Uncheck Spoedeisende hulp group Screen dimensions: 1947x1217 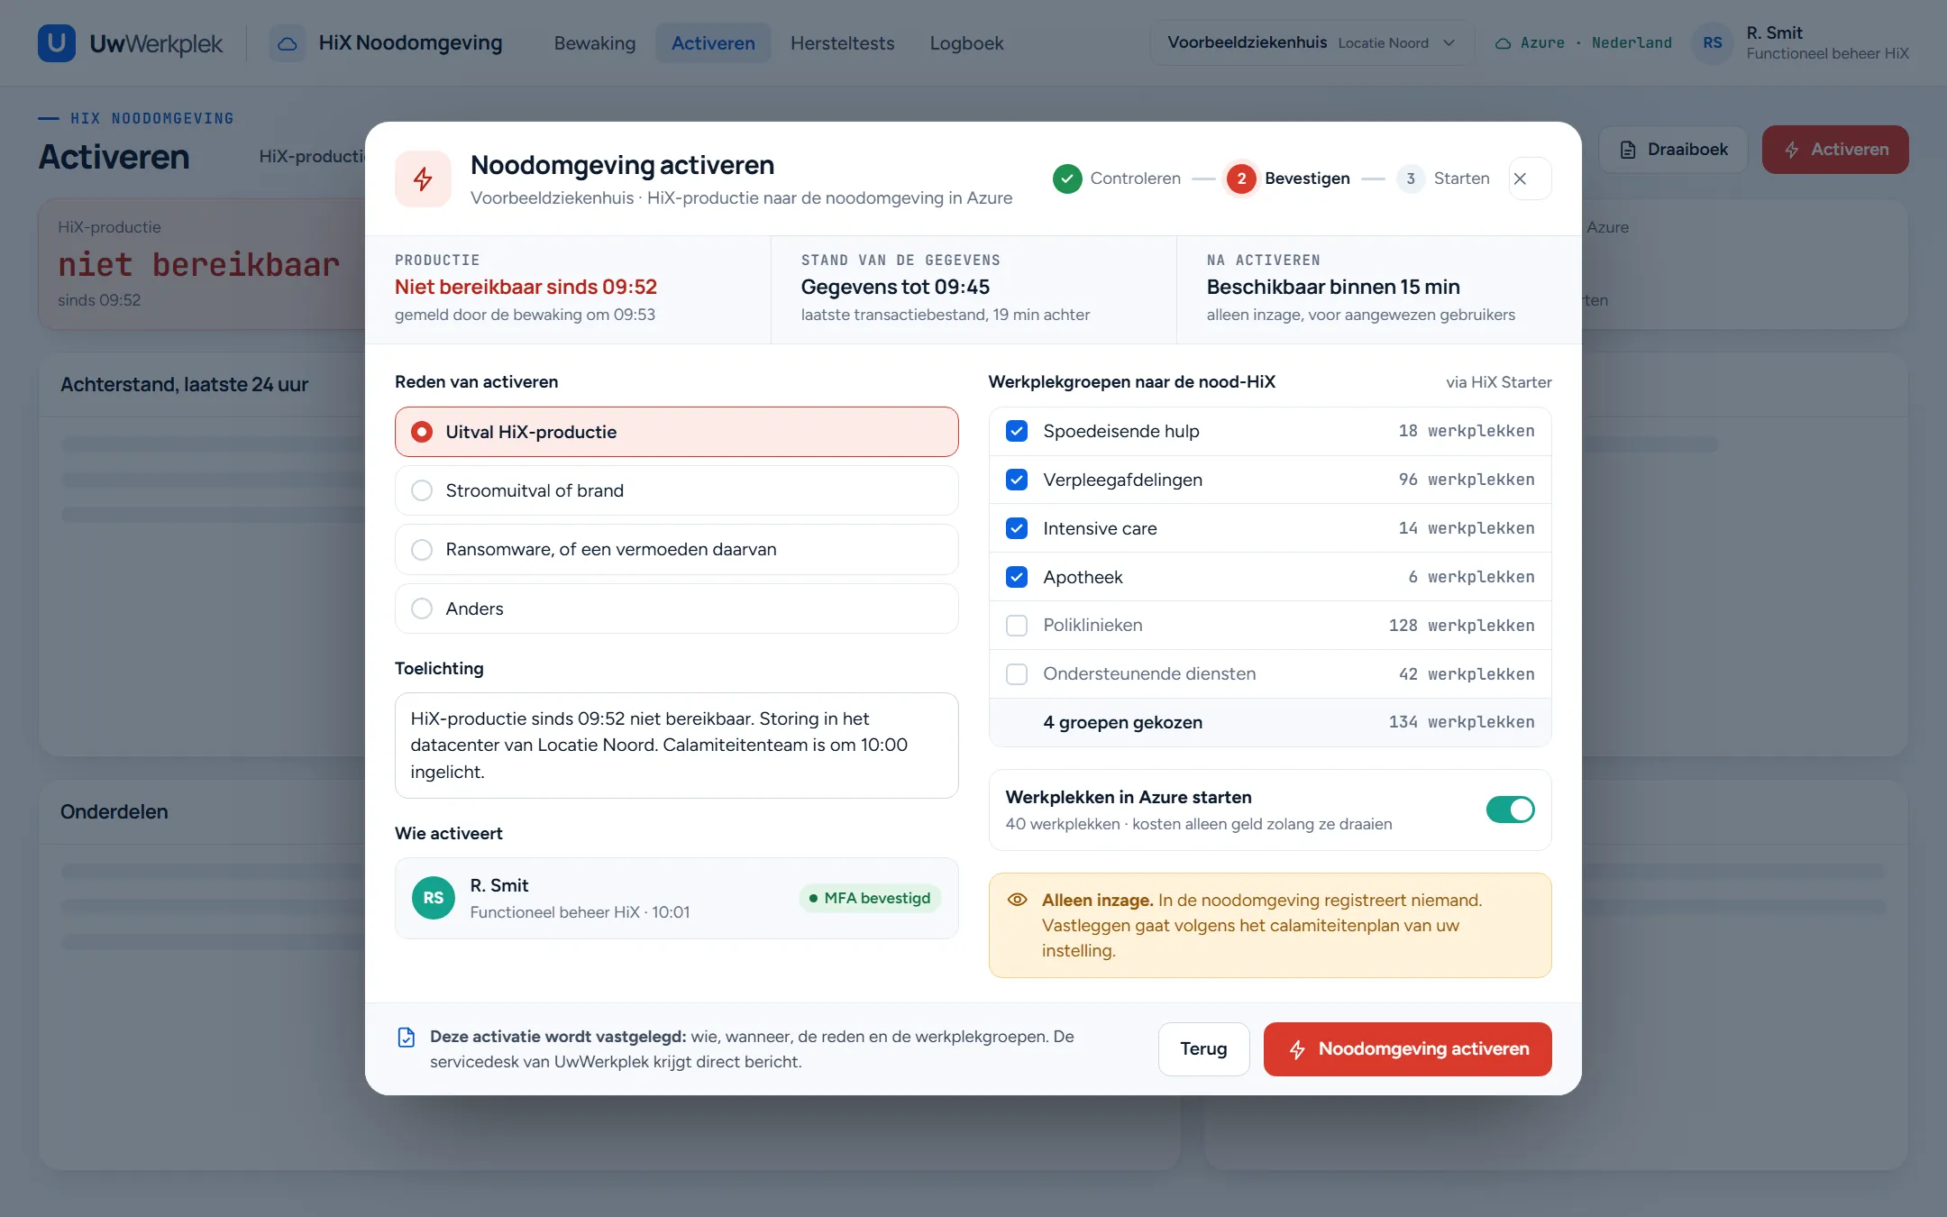click(x=1017, y=431)
